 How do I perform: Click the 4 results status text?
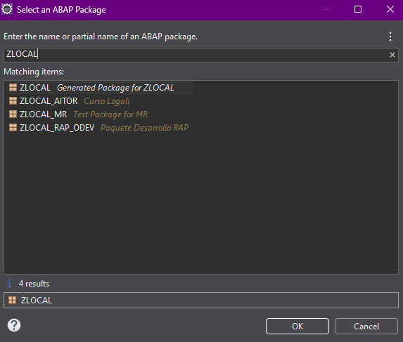coord(34,284)
